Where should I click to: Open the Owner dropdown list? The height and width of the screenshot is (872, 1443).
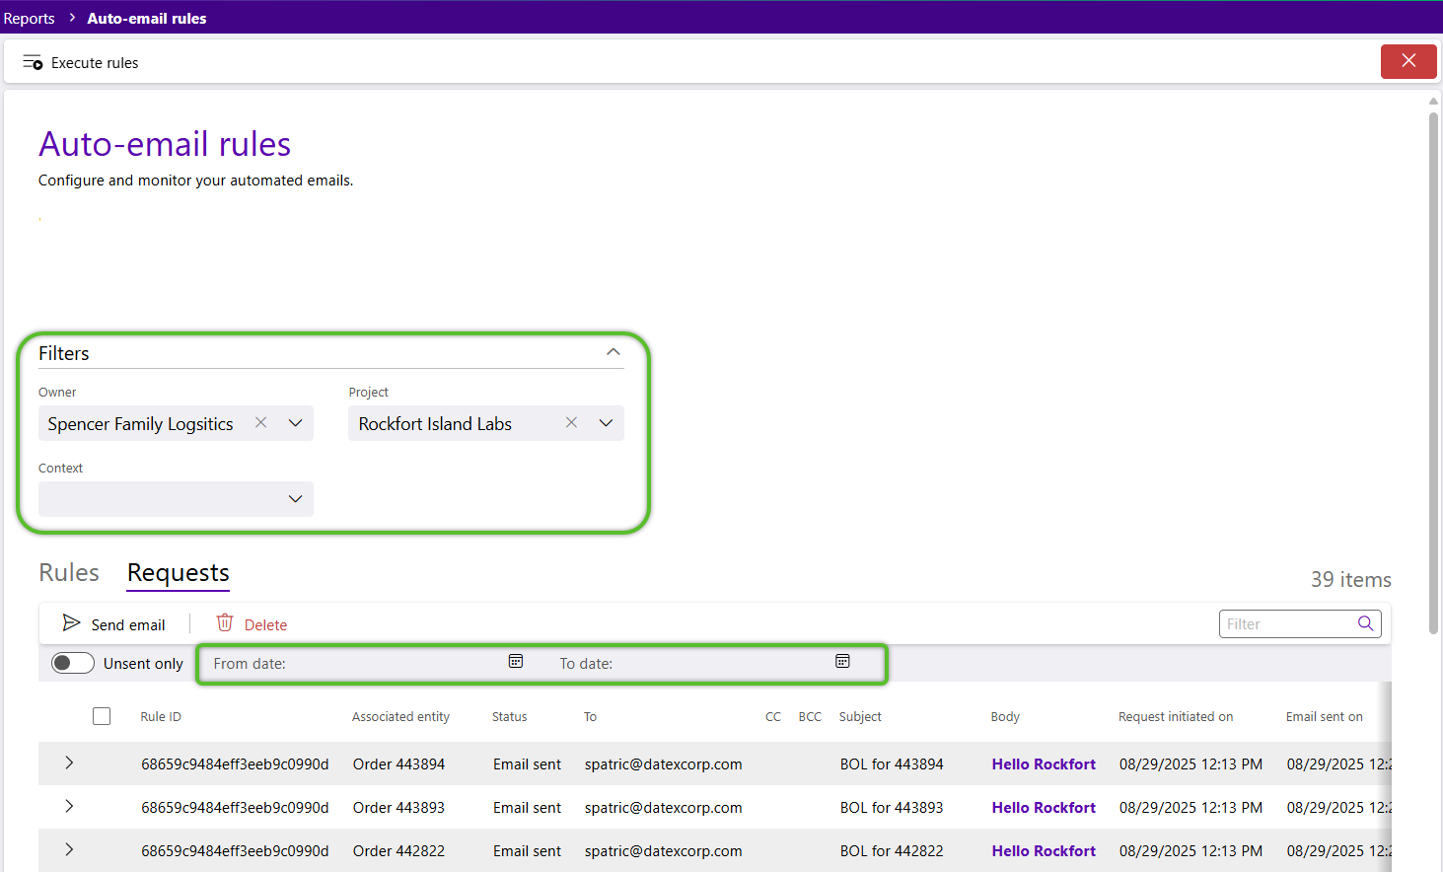click(x=295, y=423)
